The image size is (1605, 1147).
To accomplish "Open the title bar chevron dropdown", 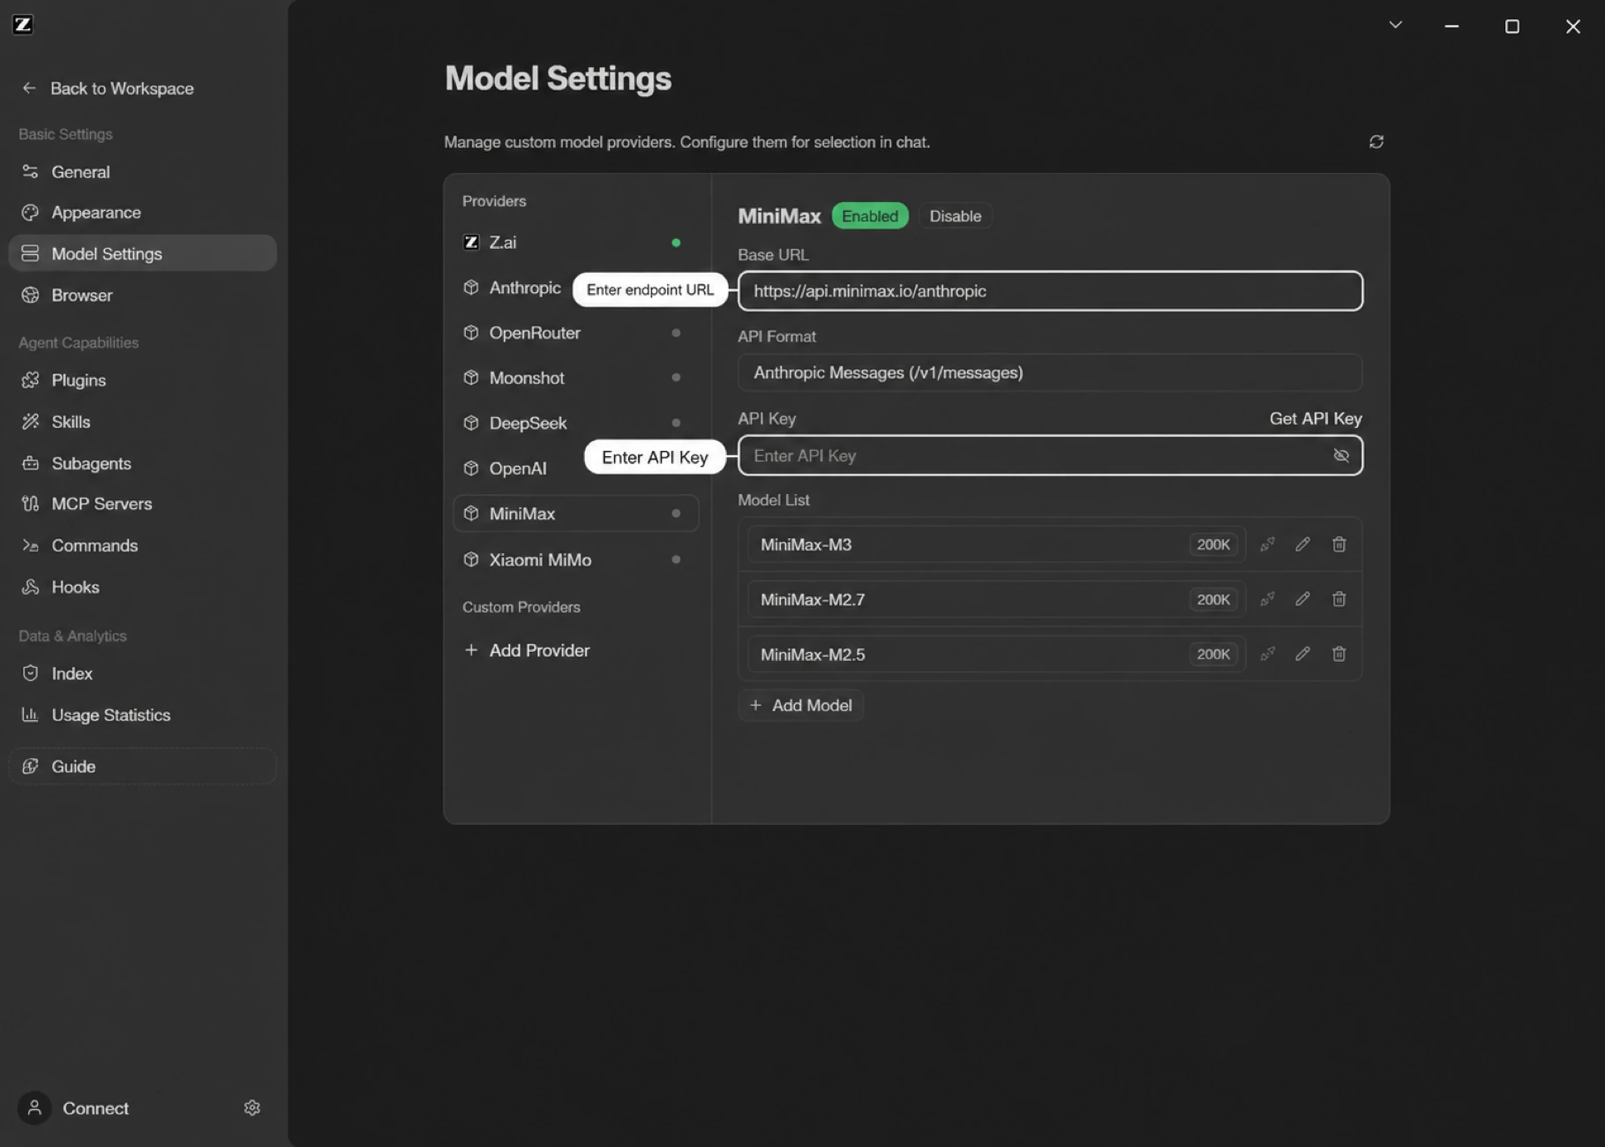I will [x=1395, y=25].
